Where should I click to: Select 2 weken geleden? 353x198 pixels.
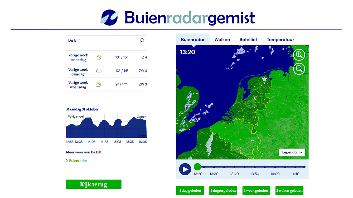[x=289, y=191]
